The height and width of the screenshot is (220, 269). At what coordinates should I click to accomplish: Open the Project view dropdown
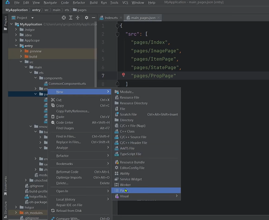(32, 18)
